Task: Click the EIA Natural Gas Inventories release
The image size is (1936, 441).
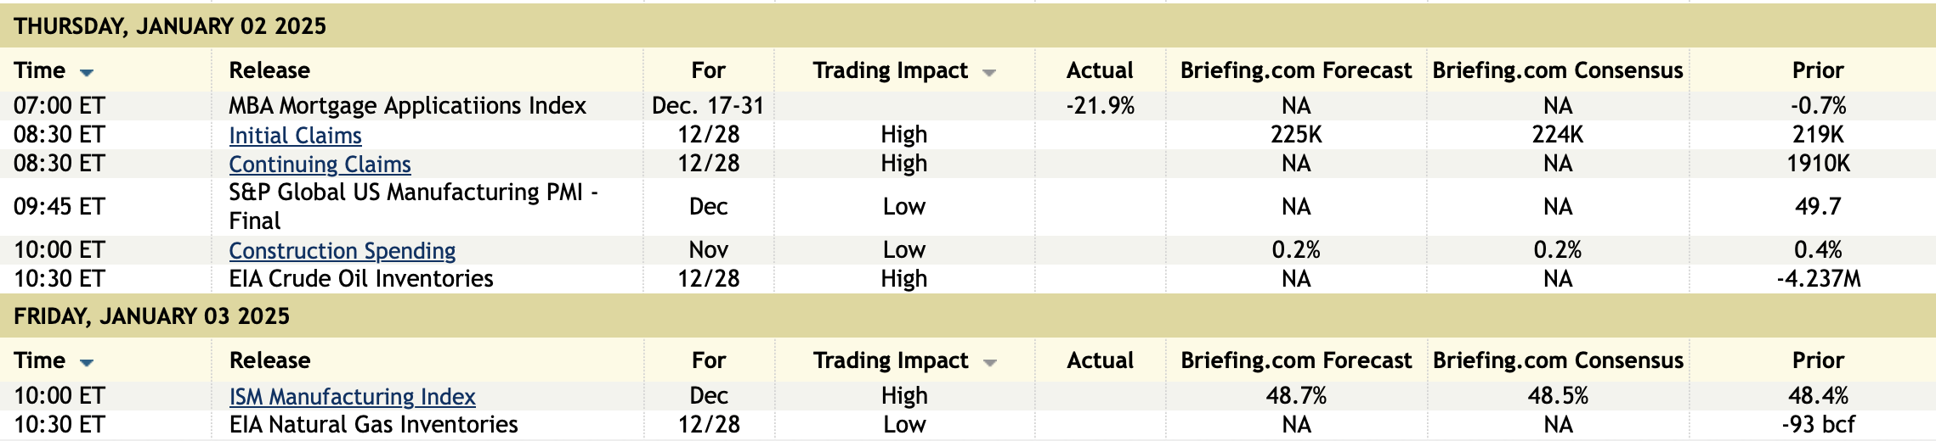Action: coord(373,425)
